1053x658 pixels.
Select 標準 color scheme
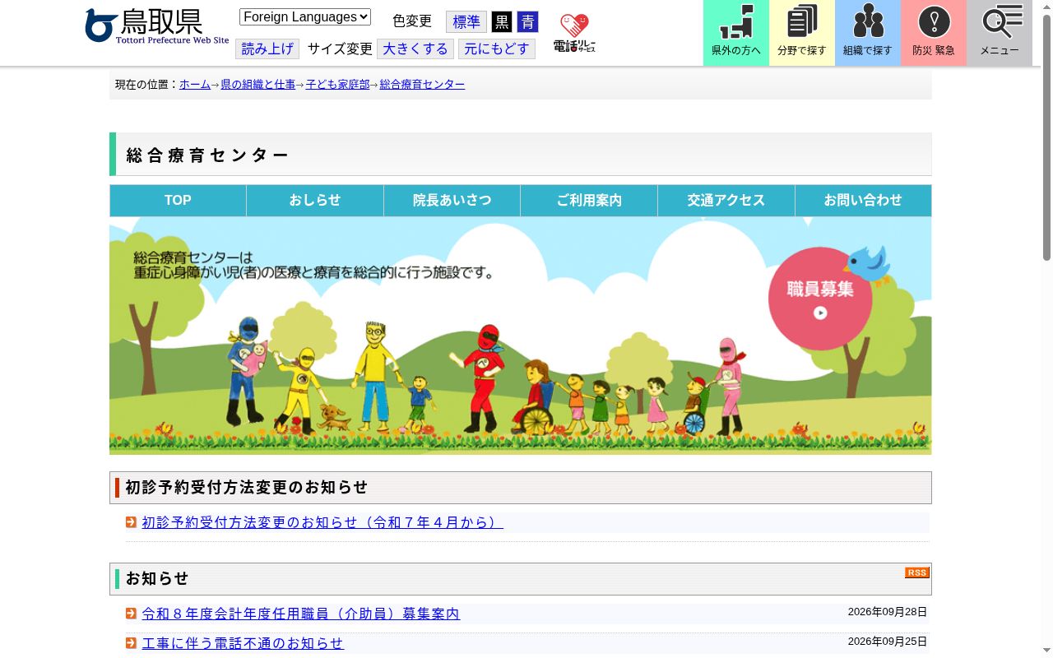[x=466, y=22]
